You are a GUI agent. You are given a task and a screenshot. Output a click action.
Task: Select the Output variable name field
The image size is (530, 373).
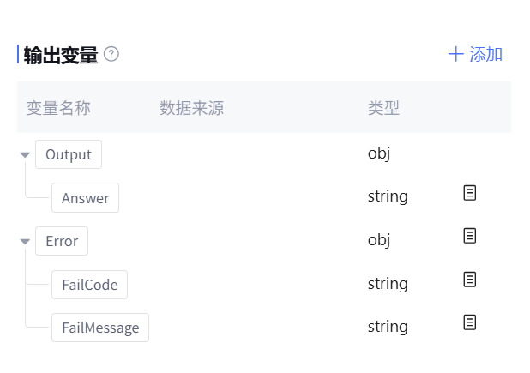pyautogui.click(x=69, y=155)
